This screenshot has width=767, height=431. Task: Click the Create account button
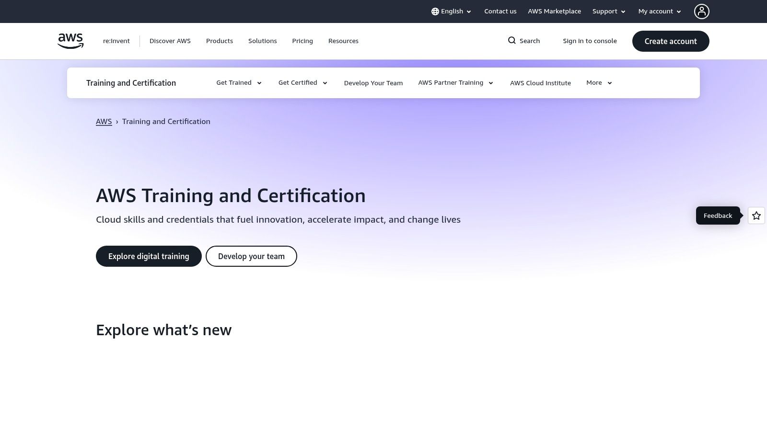point(671,41)
